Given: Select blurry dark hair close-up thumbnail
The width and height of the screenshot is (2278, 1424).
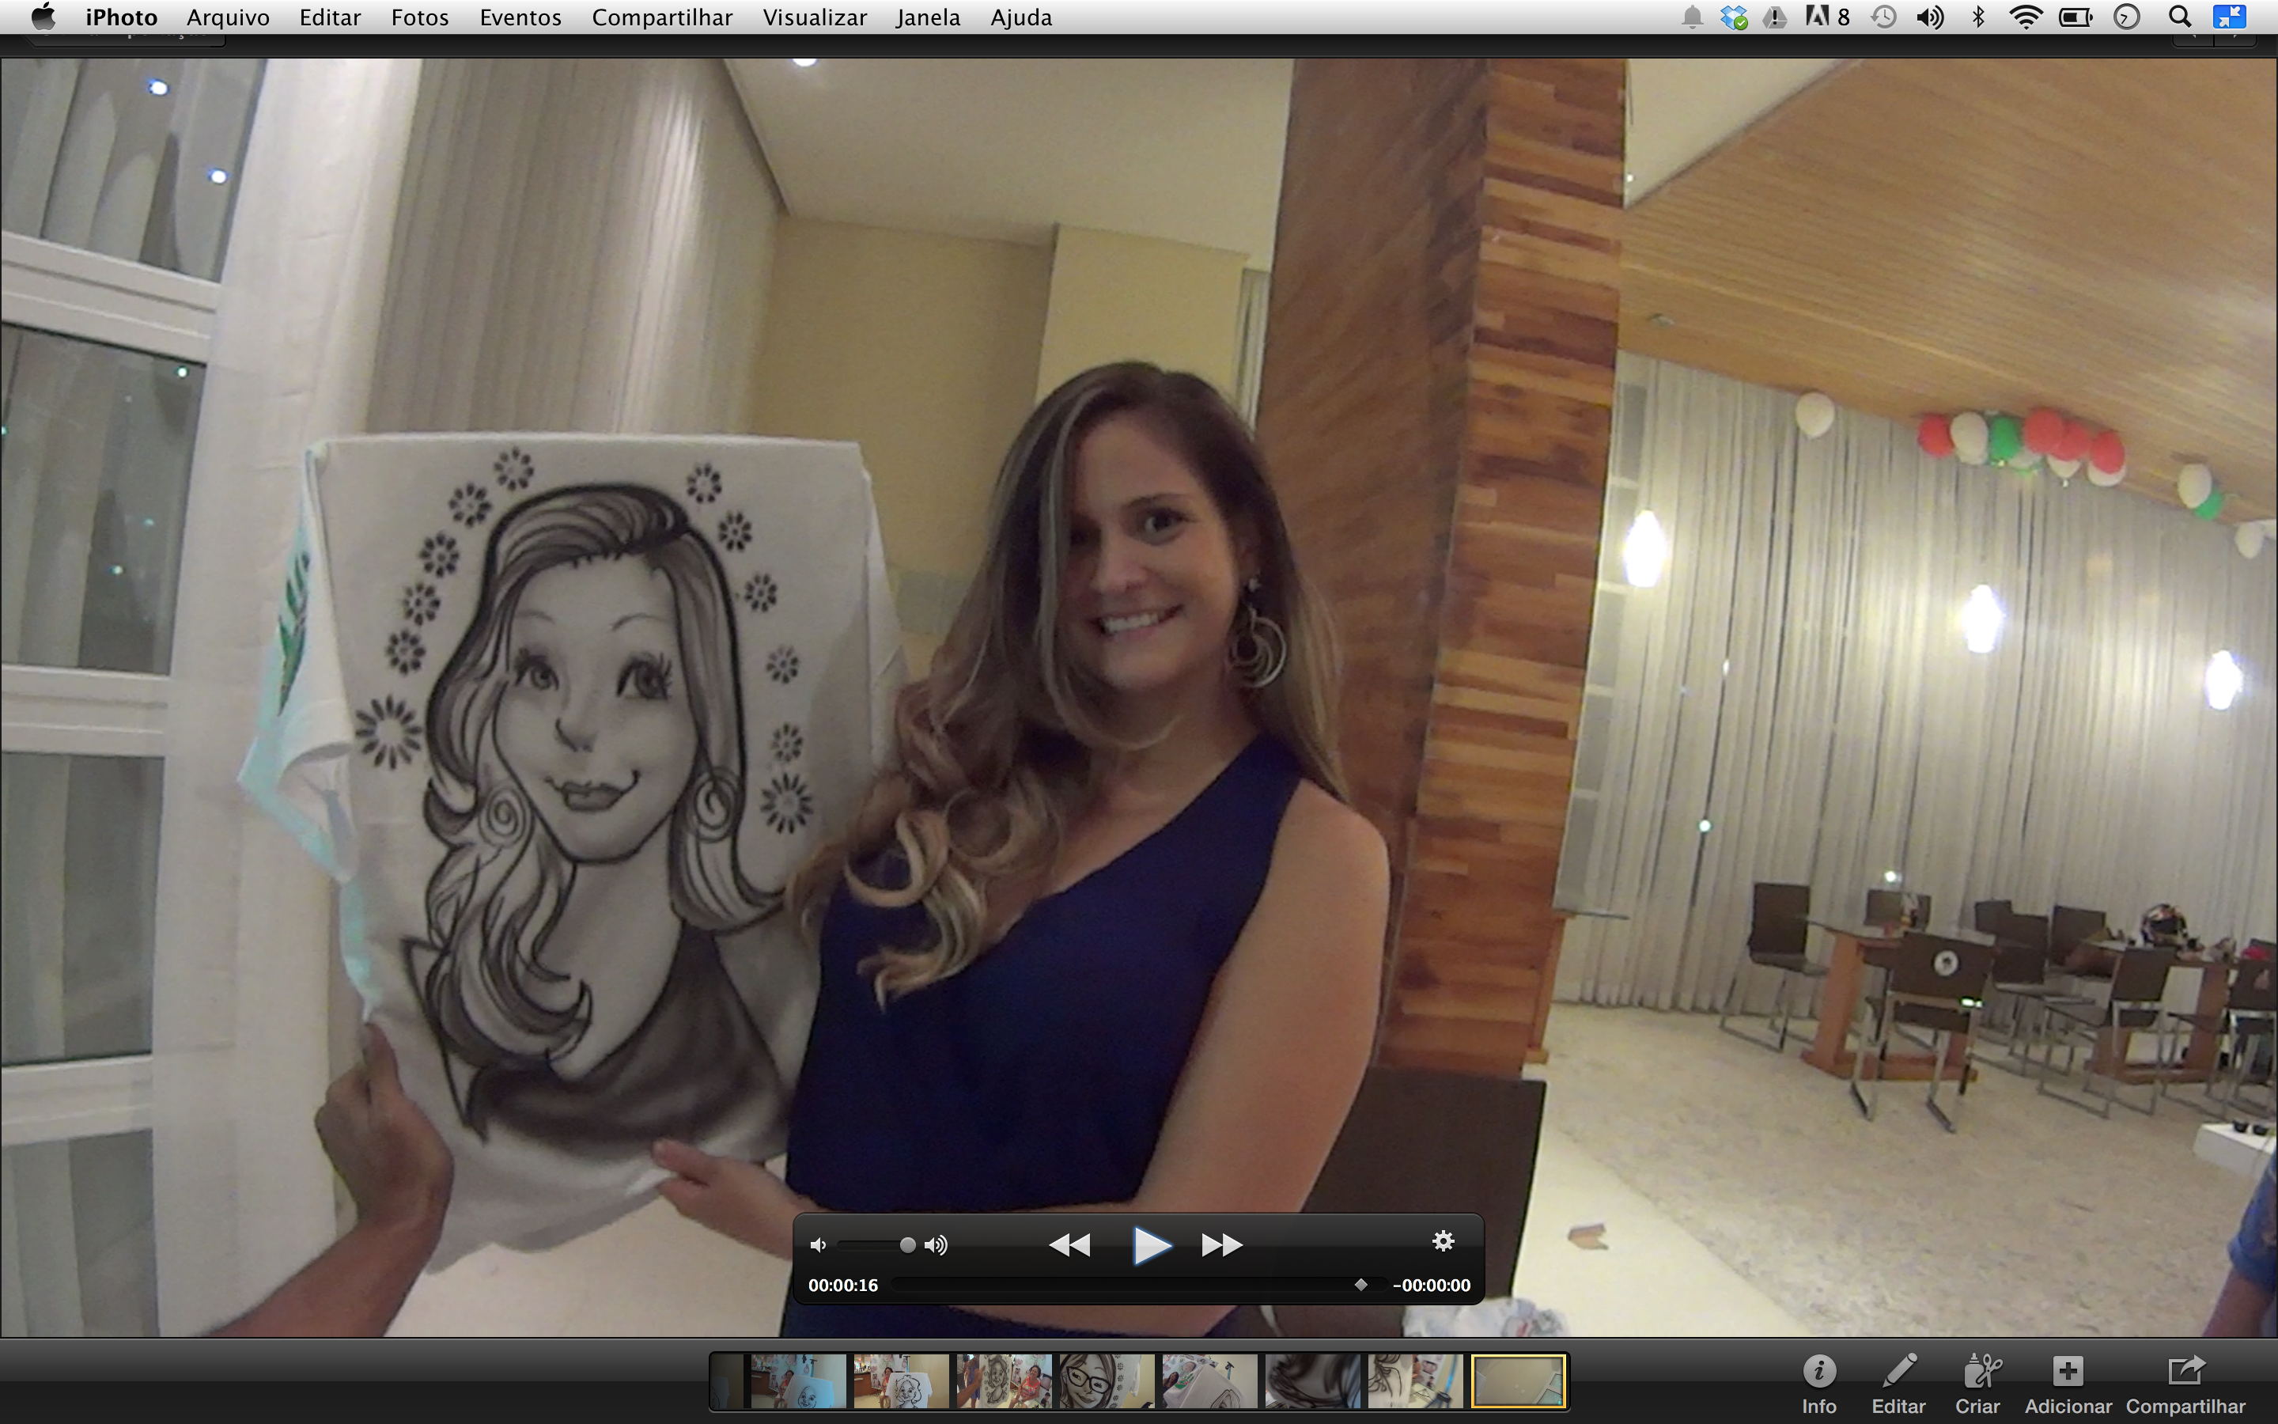Looking at the screenshot, I should pyautogui.click(x=1312, y=1380).
